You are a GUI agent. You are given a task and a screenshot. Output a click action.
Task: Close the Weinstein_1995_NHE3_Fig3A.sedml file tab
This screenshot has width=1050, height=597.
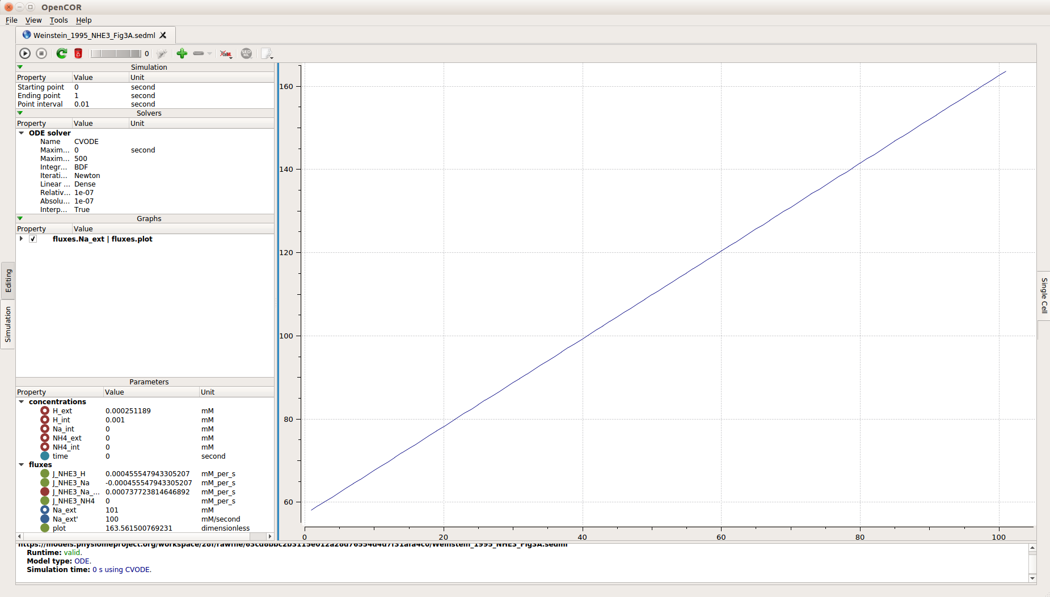click(163, 35)
